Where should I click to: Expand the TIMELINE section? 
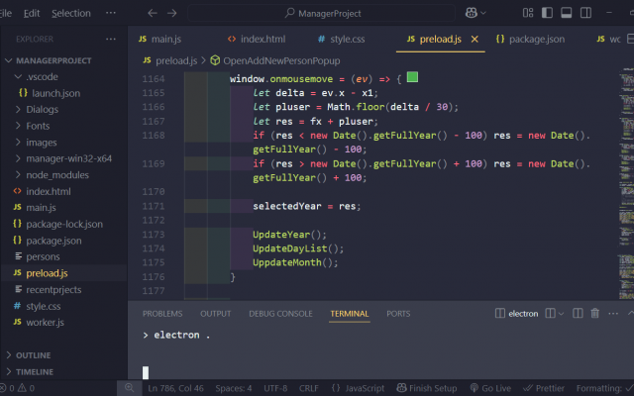pyautogui.click(x=34, y=371)
